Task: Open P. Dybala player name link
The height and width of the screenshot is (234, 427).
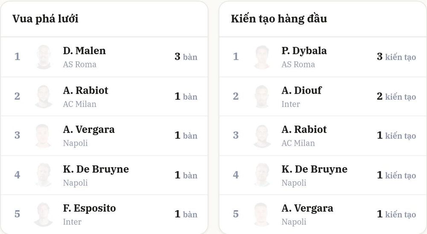Action: point(304,51)
